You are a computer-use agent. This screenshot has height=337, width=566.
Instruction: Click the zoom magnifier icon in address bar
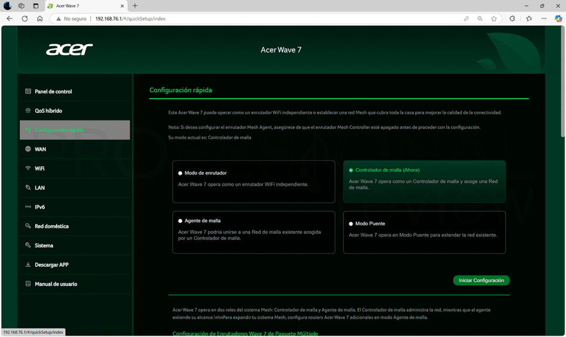coord(480,18)
